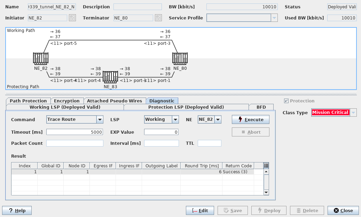This screenshot has width=361, height=217.
Task: Select the NE_83 node in diagram
Action: click(x=110, y=77)
